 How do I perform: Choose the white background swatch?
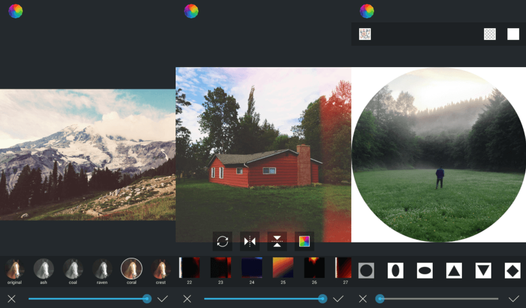[513, 34]
